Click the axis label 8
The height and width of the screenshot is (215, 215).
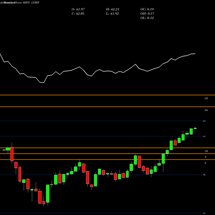206,157
